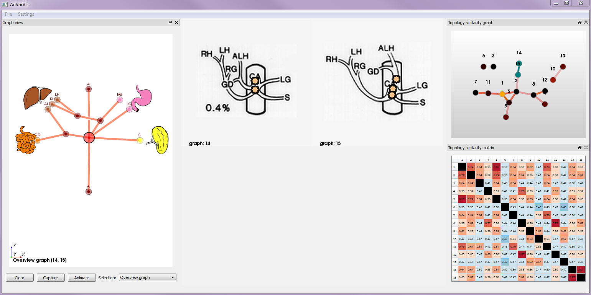Click the large red central node in overview graph
Viewport: 591px width, 295px height.
(89, 138)
